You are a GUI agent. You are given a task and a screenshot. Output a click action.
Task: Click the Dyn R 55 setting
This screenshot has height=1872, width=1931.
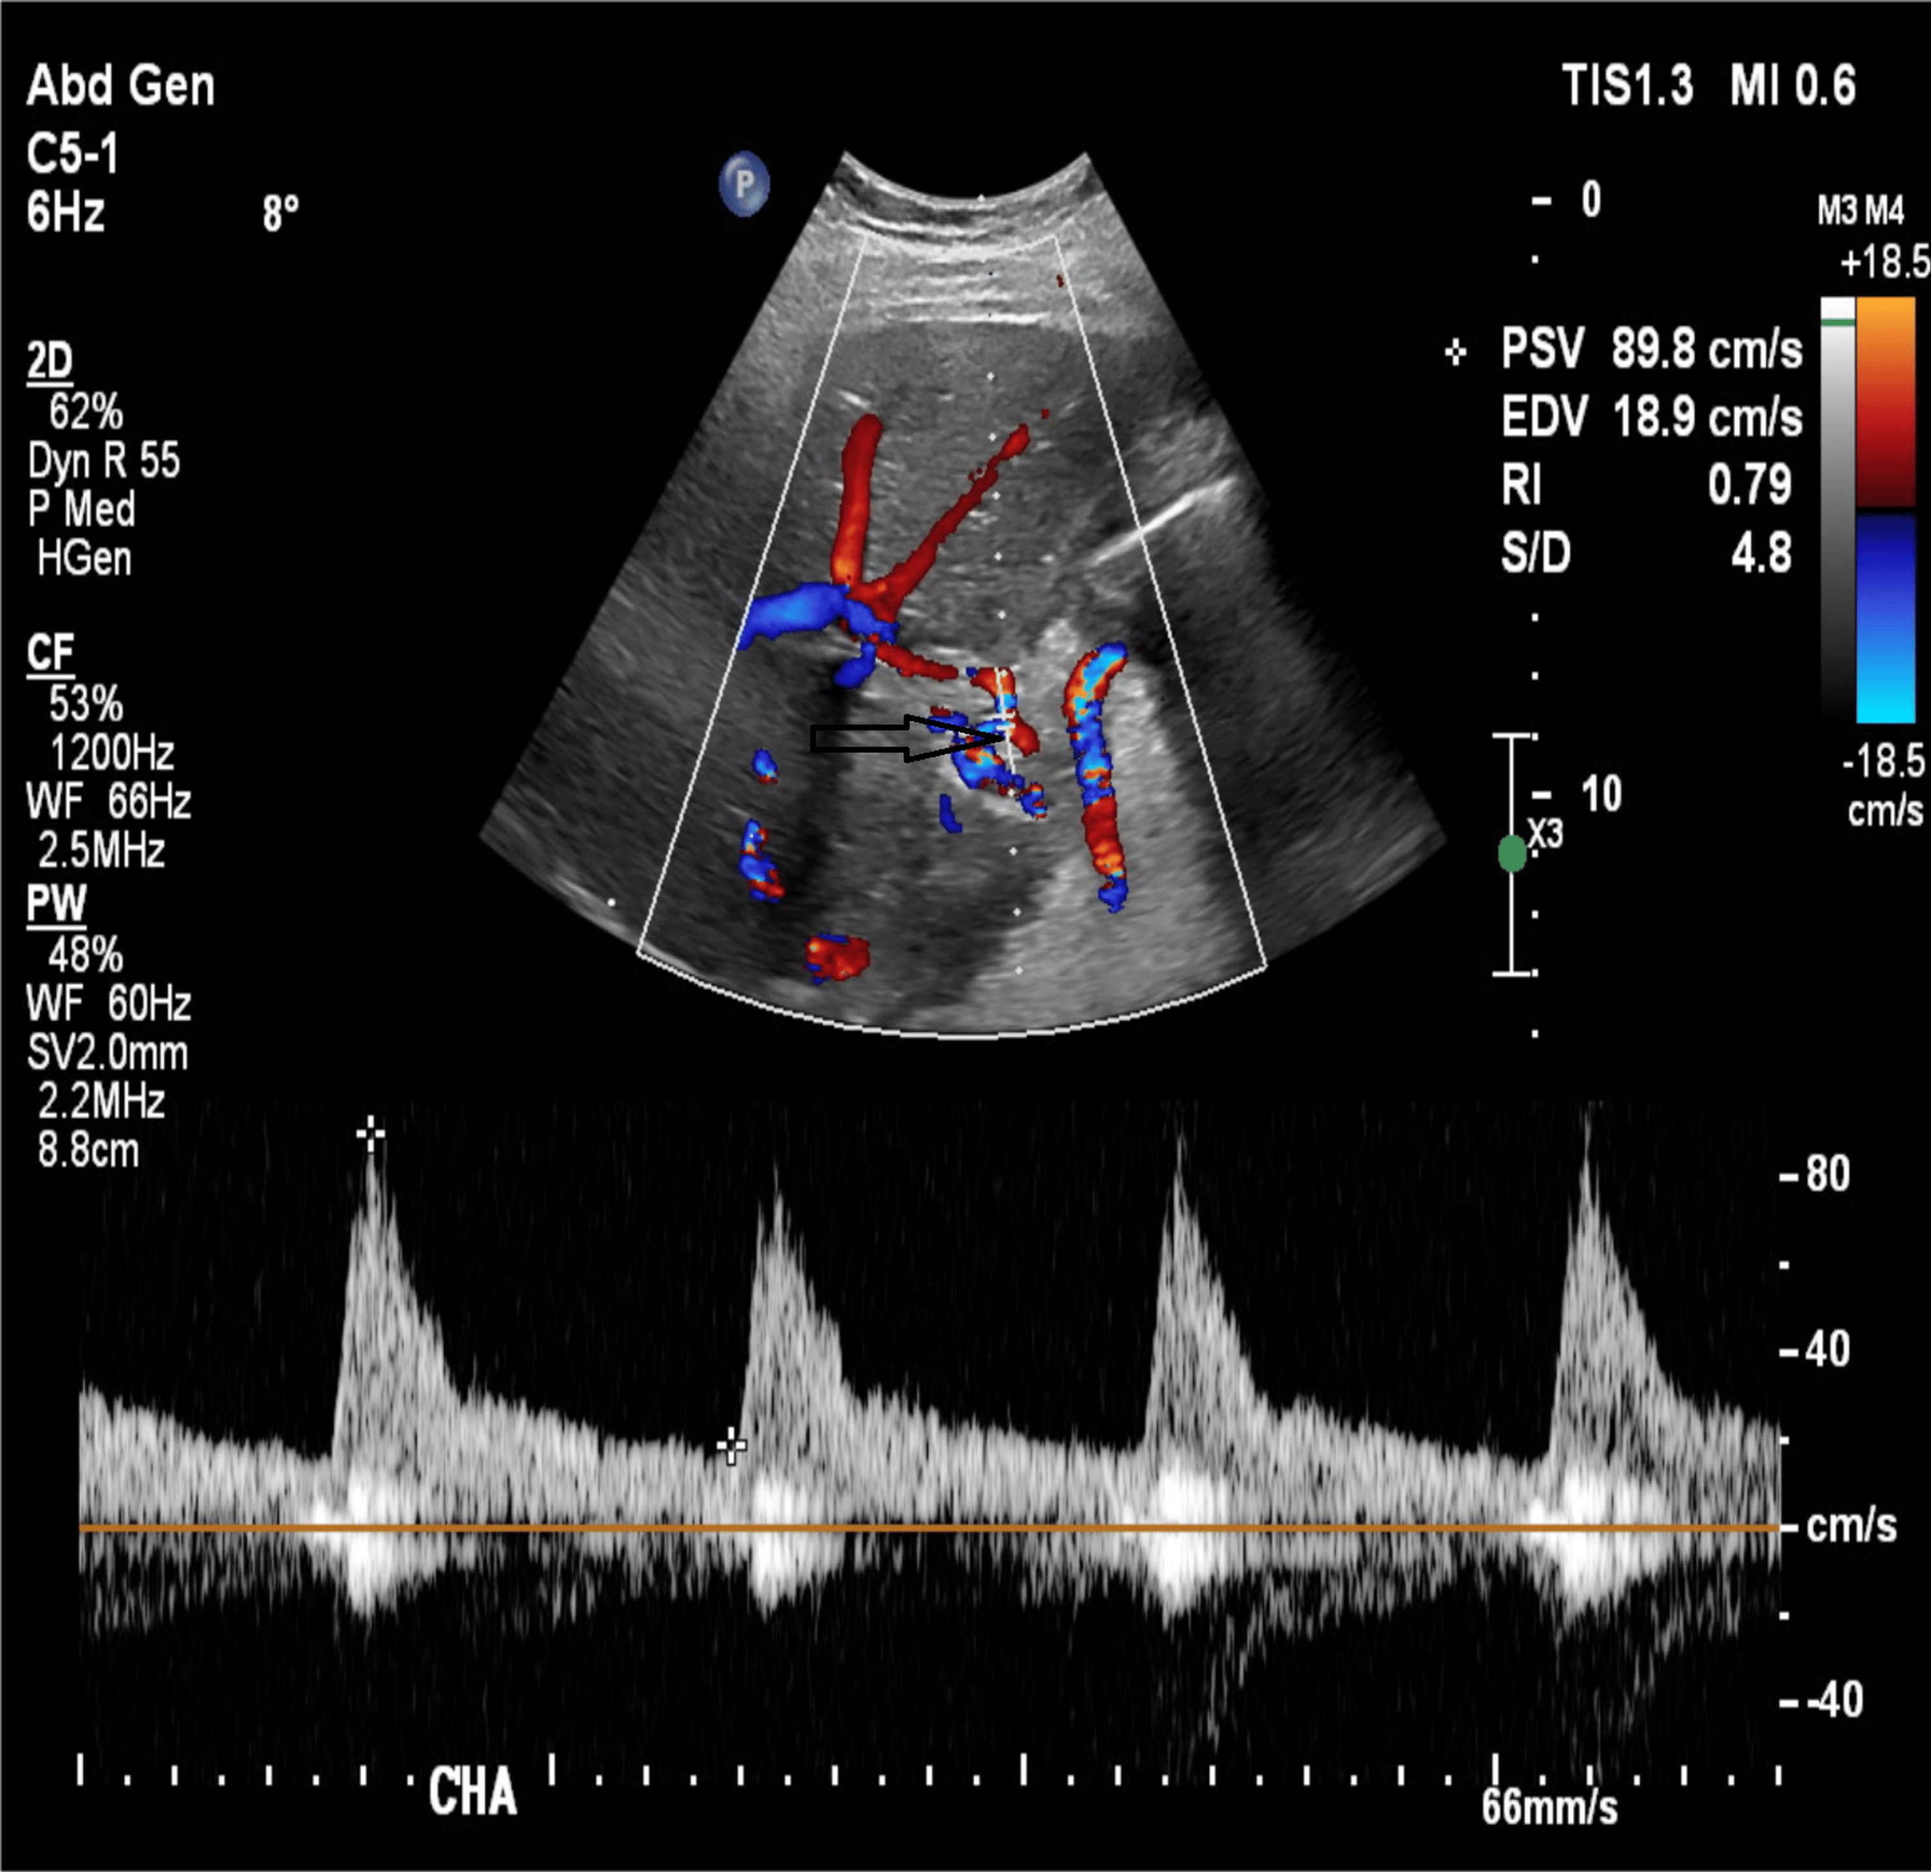[x=104, y=461]
